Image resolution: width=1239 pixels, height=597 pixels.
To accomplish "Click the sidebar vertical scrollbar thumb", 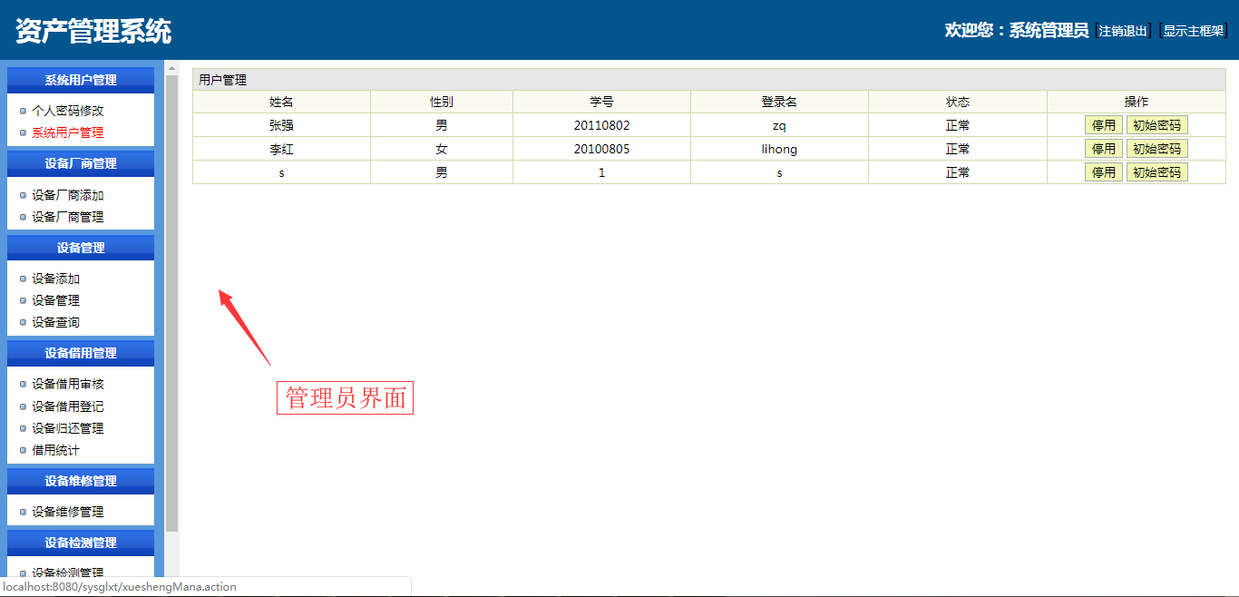I will tap(172, 303).
